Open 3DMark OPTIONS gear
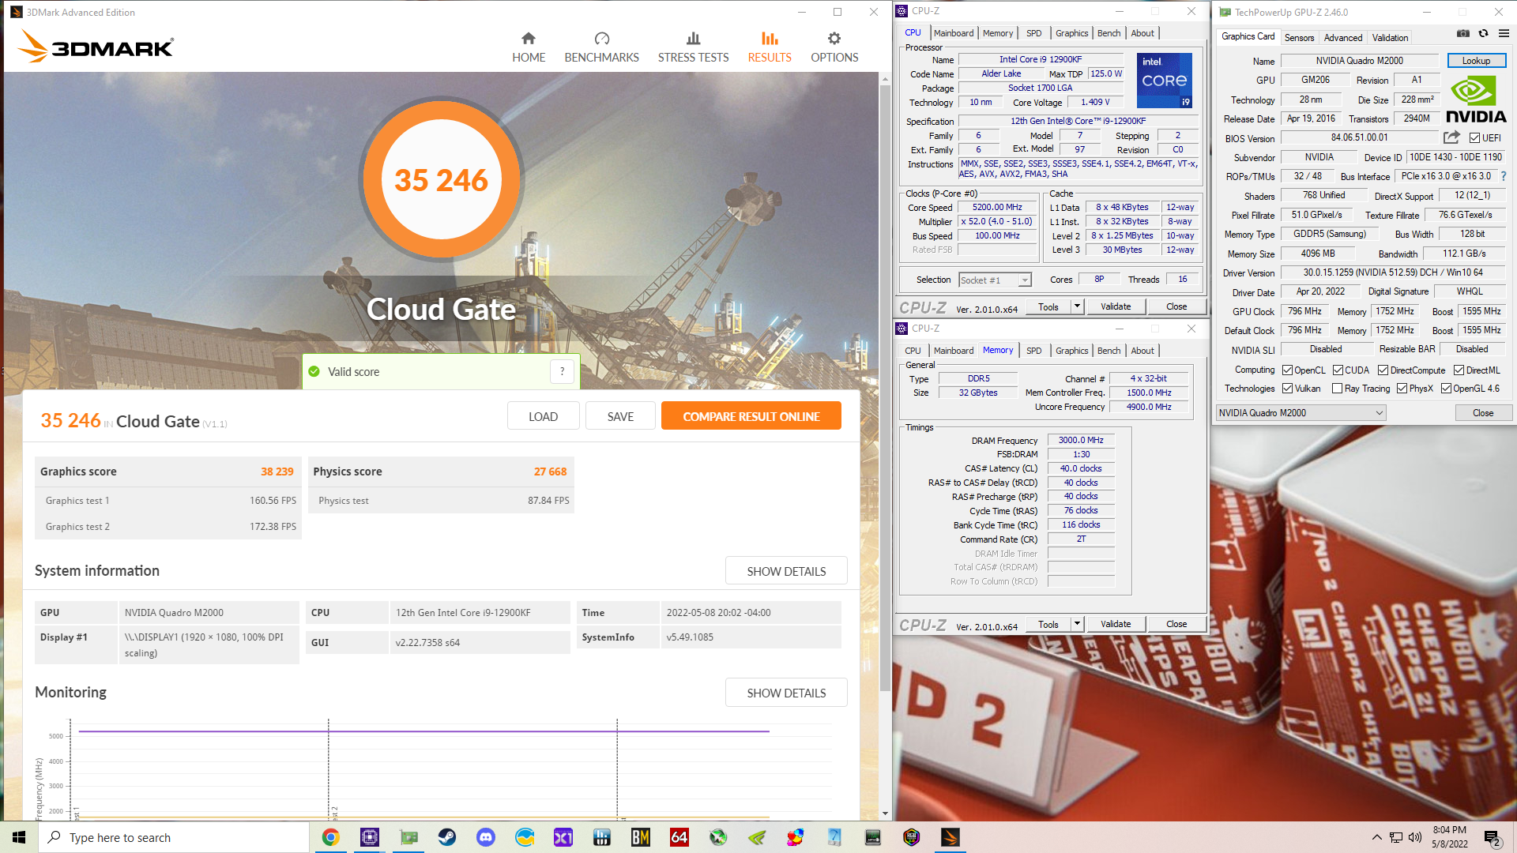This screenshot has height=853, width=1517. click(834, 48)
